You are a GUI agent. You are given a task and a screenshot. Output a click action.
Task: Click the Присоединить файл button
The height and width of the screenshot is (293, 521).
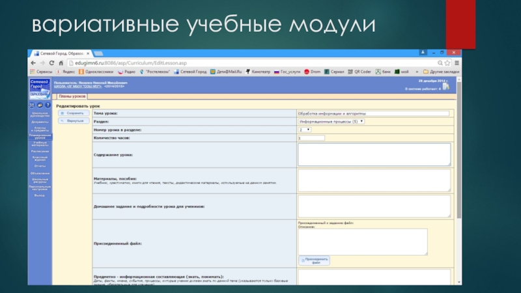click(x=314, y=261)
